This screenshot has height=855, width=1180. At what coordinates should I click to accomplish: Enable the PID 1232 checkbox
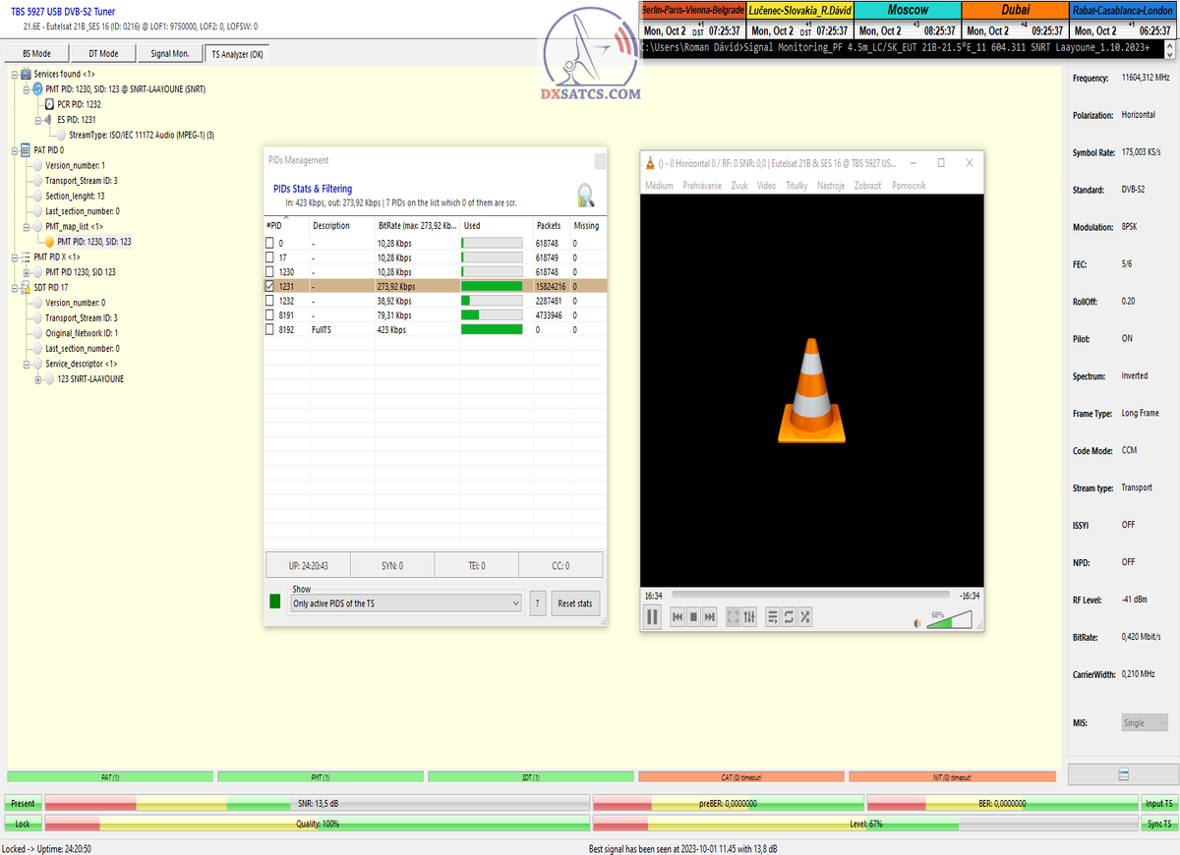pos(270,301)
